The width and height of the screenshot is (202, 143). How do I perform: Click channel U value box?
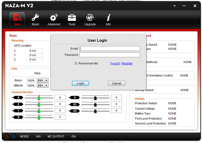pyautogui.click(x=116, y=97)
